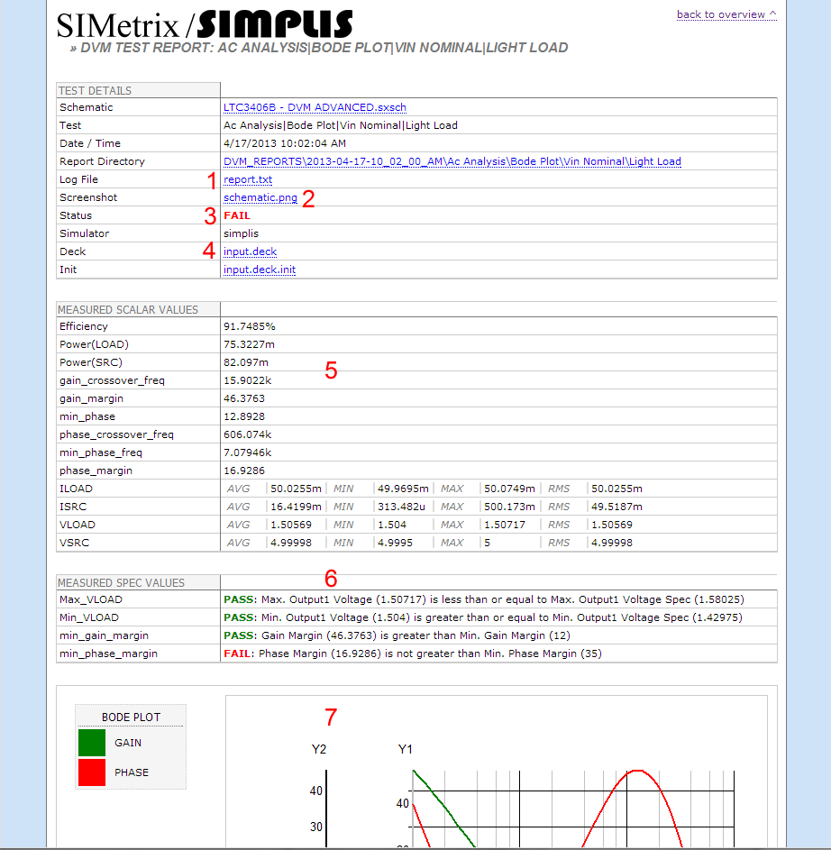
Task: Click the green GAIN legend swatch
Action: (x=91, y=742)
